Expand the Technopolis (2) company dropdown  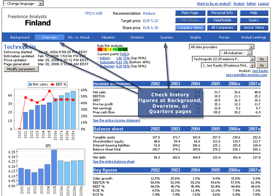point(223,59)
